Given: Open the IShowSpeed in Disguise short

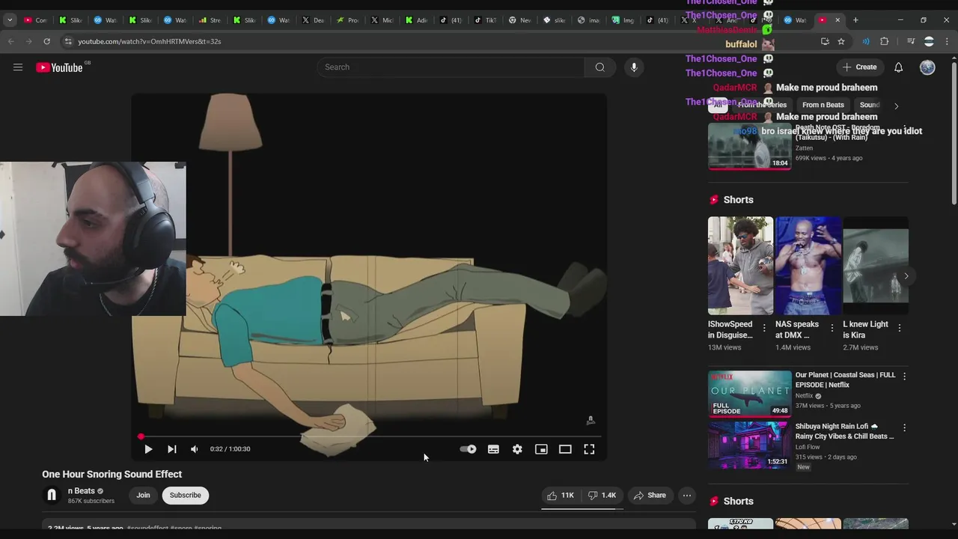Looking at the screenshot, I should 740,266.
